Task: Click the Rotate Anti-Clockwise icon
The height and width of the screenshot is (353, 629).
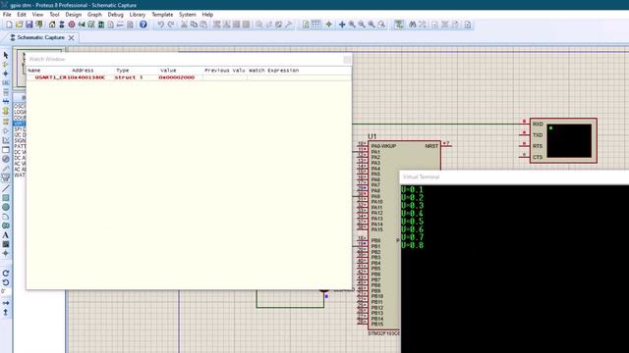Action: point(6,282)
